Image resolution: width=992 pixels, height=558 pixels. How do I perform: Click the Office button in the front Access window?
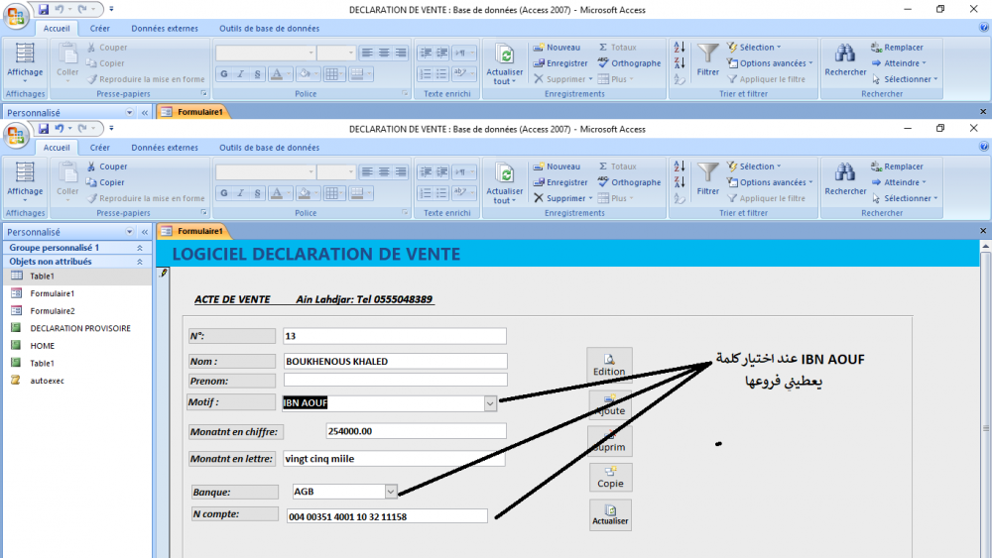16,135
